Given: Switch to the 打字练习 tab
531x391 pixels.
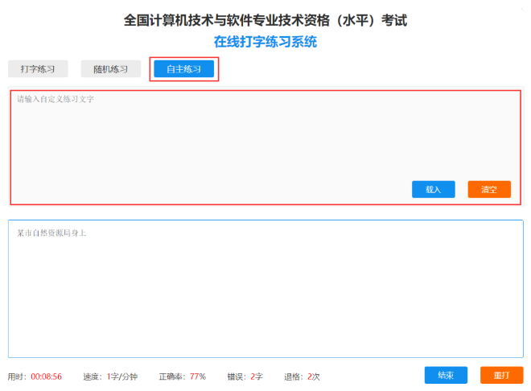Looking at the screenshot, I should click(38, 69).
